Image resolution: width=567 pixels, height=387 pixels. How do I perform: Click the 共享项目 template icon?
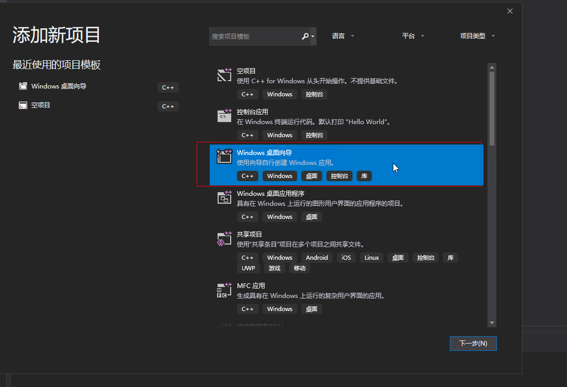click(224, 239)
